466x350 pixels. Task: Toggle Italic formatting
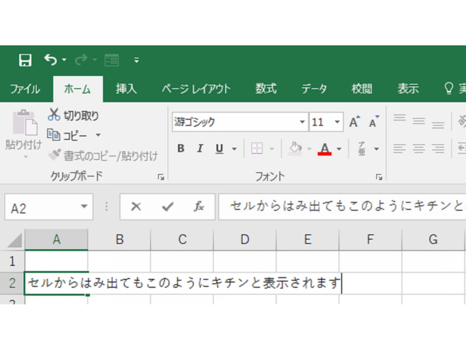(x=200, y=148)
